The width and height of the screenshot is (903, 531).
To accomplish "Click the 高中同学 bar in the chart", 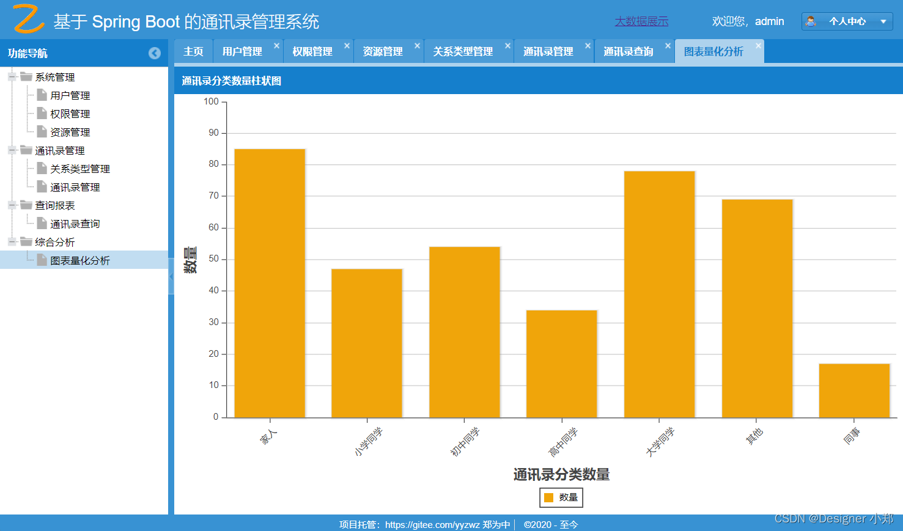I will pyautogui.click(x=562, y=364).
